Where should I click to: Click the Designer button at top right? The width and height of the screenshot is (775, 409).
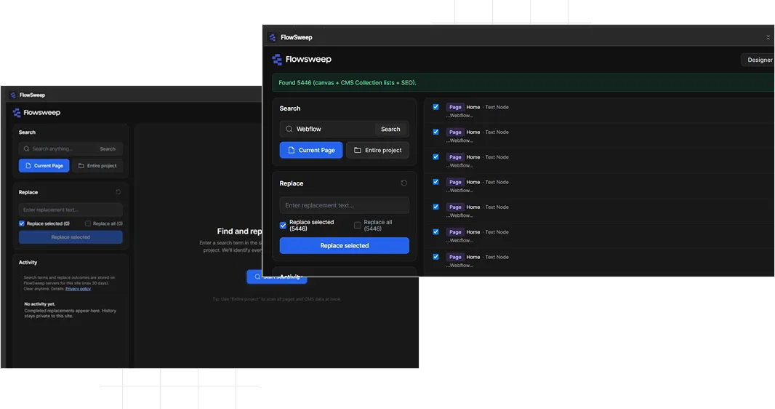click(x=758, y=60)
